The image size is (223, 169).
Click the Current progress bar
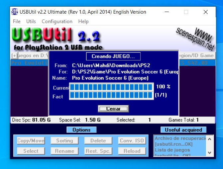click(111, 87)
